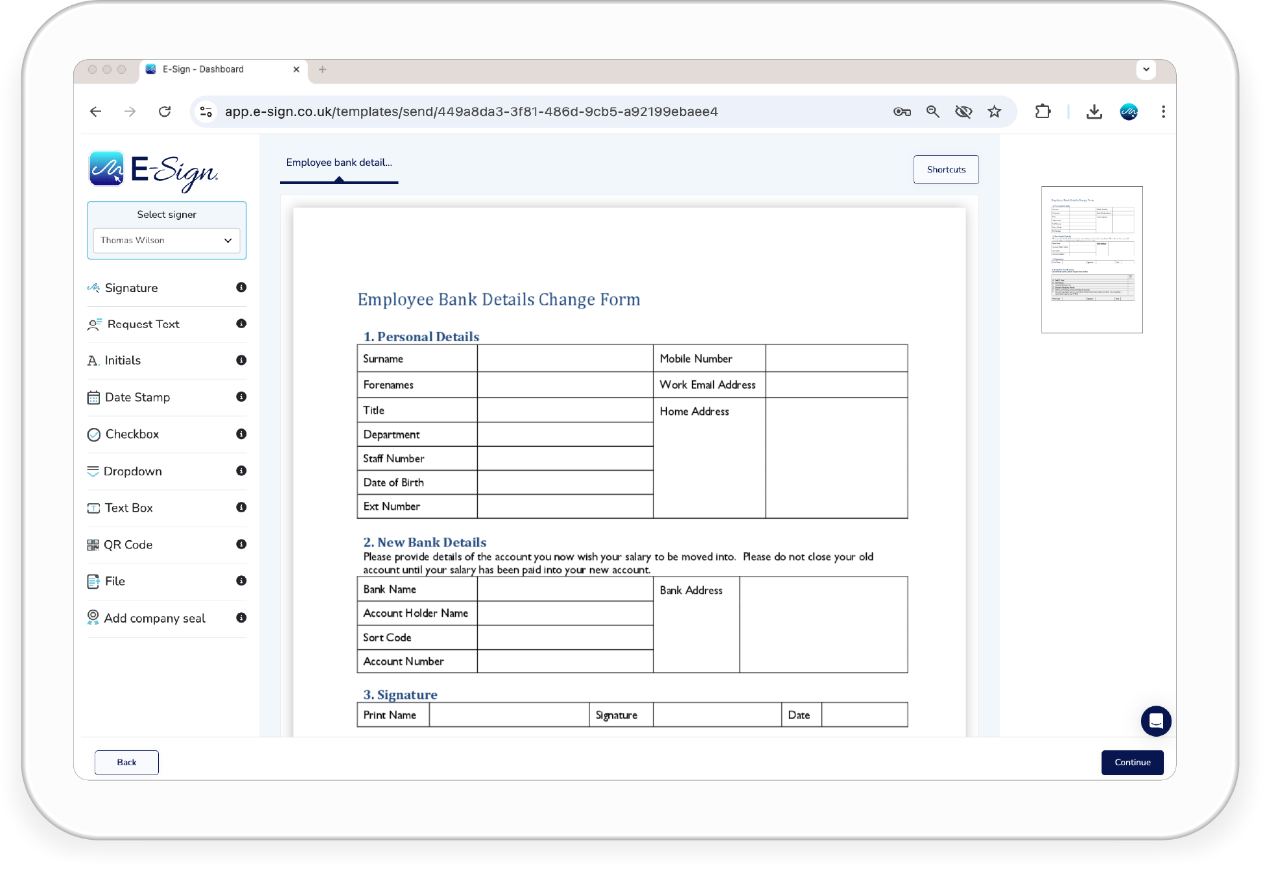Click the 'Mobile Number' label cell
This screenshot has height=869, width=1263.
point(709,359)
